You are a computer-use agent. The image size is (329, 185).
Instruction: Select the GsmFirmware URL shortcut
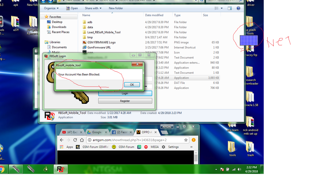tap(99, 48)
